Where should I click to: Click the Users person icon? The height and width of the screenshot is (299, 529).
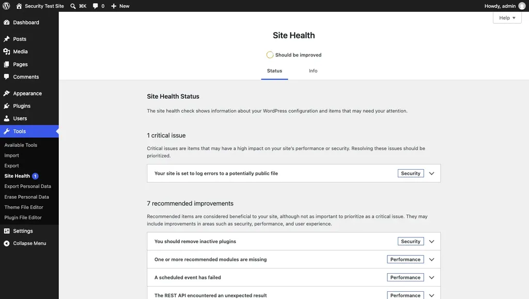[x=6, y=118]
